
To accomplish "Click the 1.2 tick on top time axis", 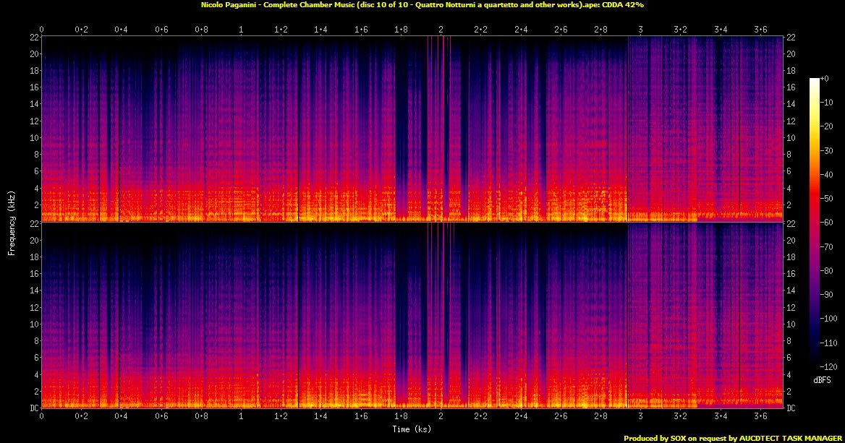I will point(281,29).
